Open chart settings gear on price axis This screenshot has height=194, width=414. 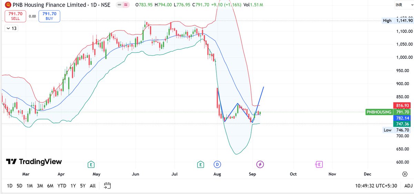(x=405, y=174)
